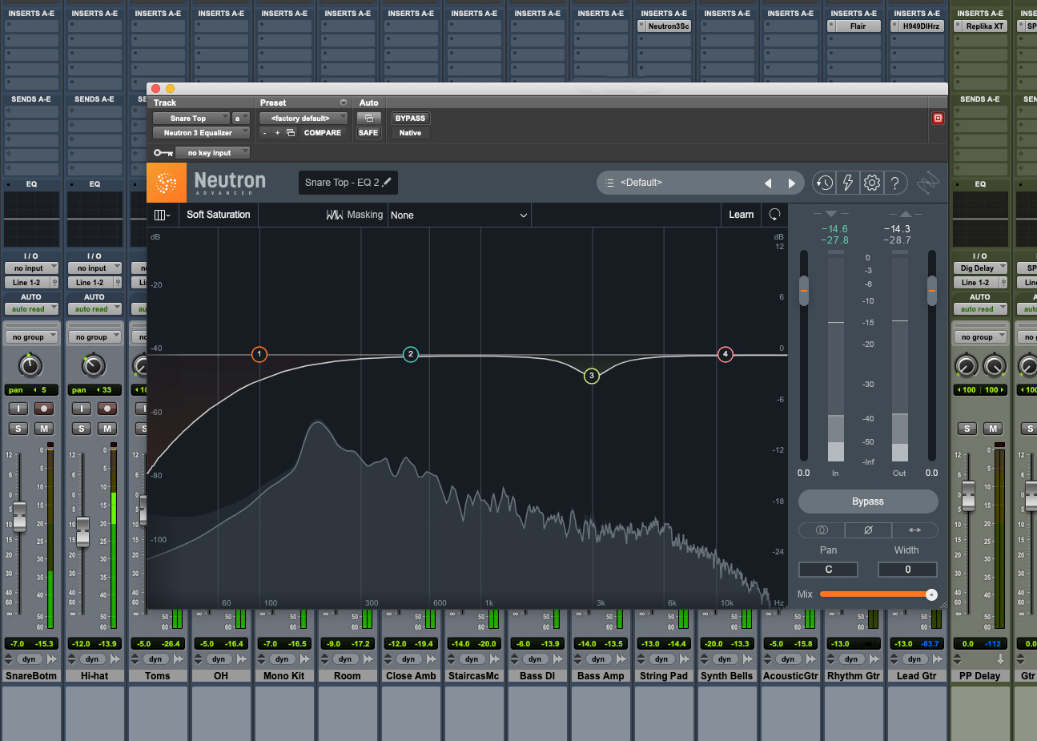Click the COMPARE button
The image size is (1037, 741).
[322, 133]
